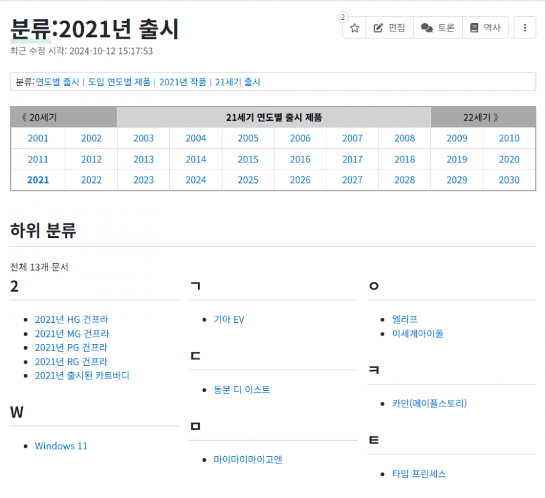View page history via 역사 icon

(x=485, y=27)
